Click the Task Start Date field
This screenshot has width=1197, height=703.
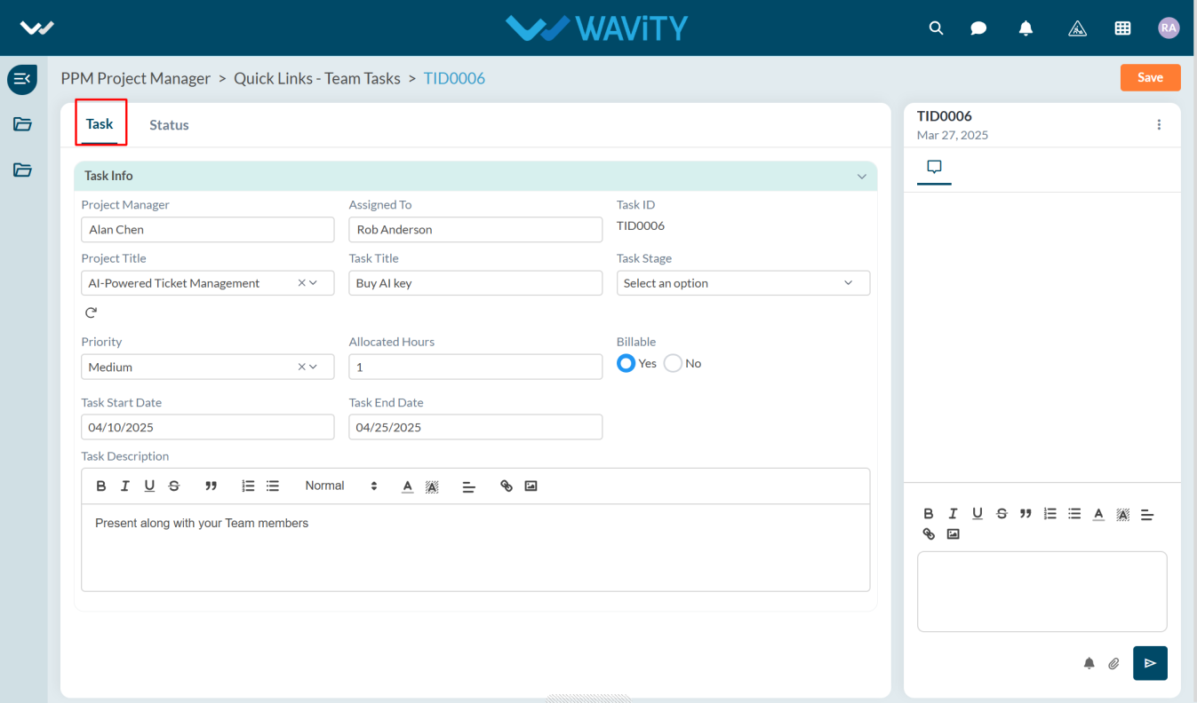pyautogui.click(x=208, y=427)
